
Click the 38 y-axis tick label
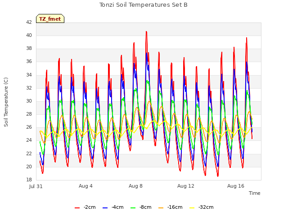29,49
